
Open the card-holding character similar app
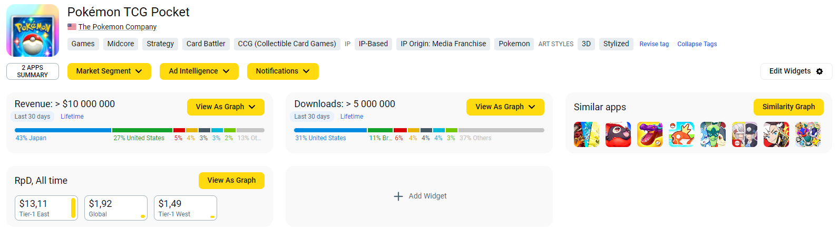[776, 134]
